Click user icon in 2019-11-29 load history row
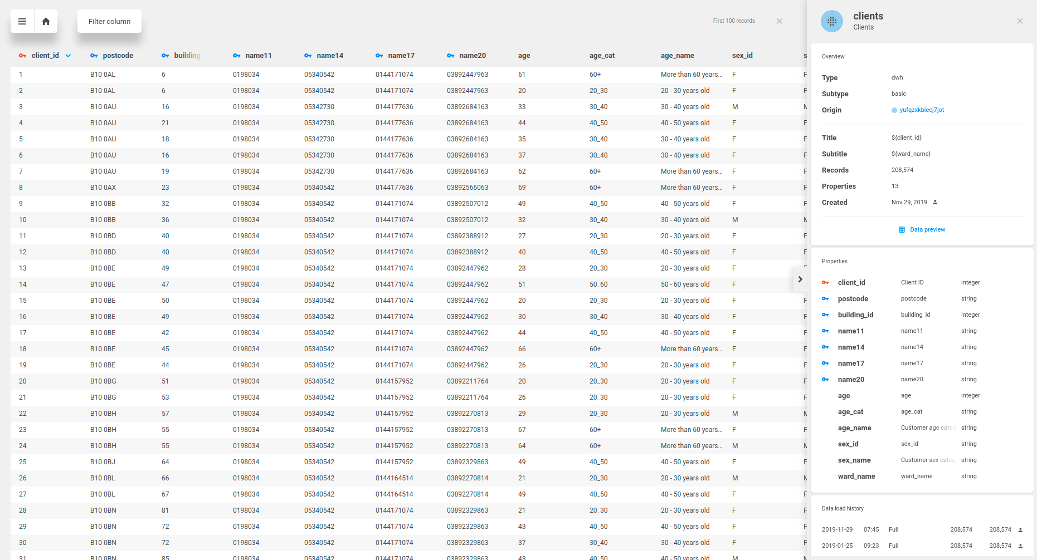This screenshot has height=560, width=1037. [x=1020, y=530]
